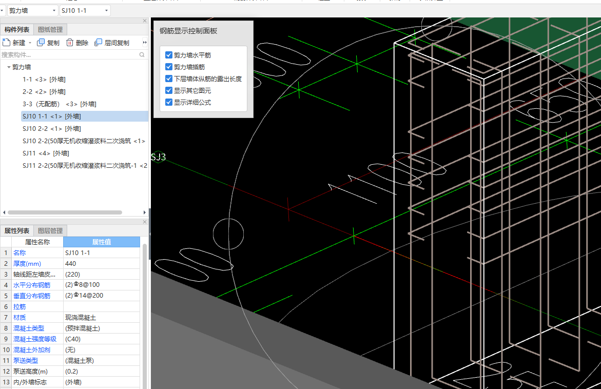This screenshot has height=389, width=601.
Task: Select the 2-2 <2> [外墙] item
Action: (44, 91)
